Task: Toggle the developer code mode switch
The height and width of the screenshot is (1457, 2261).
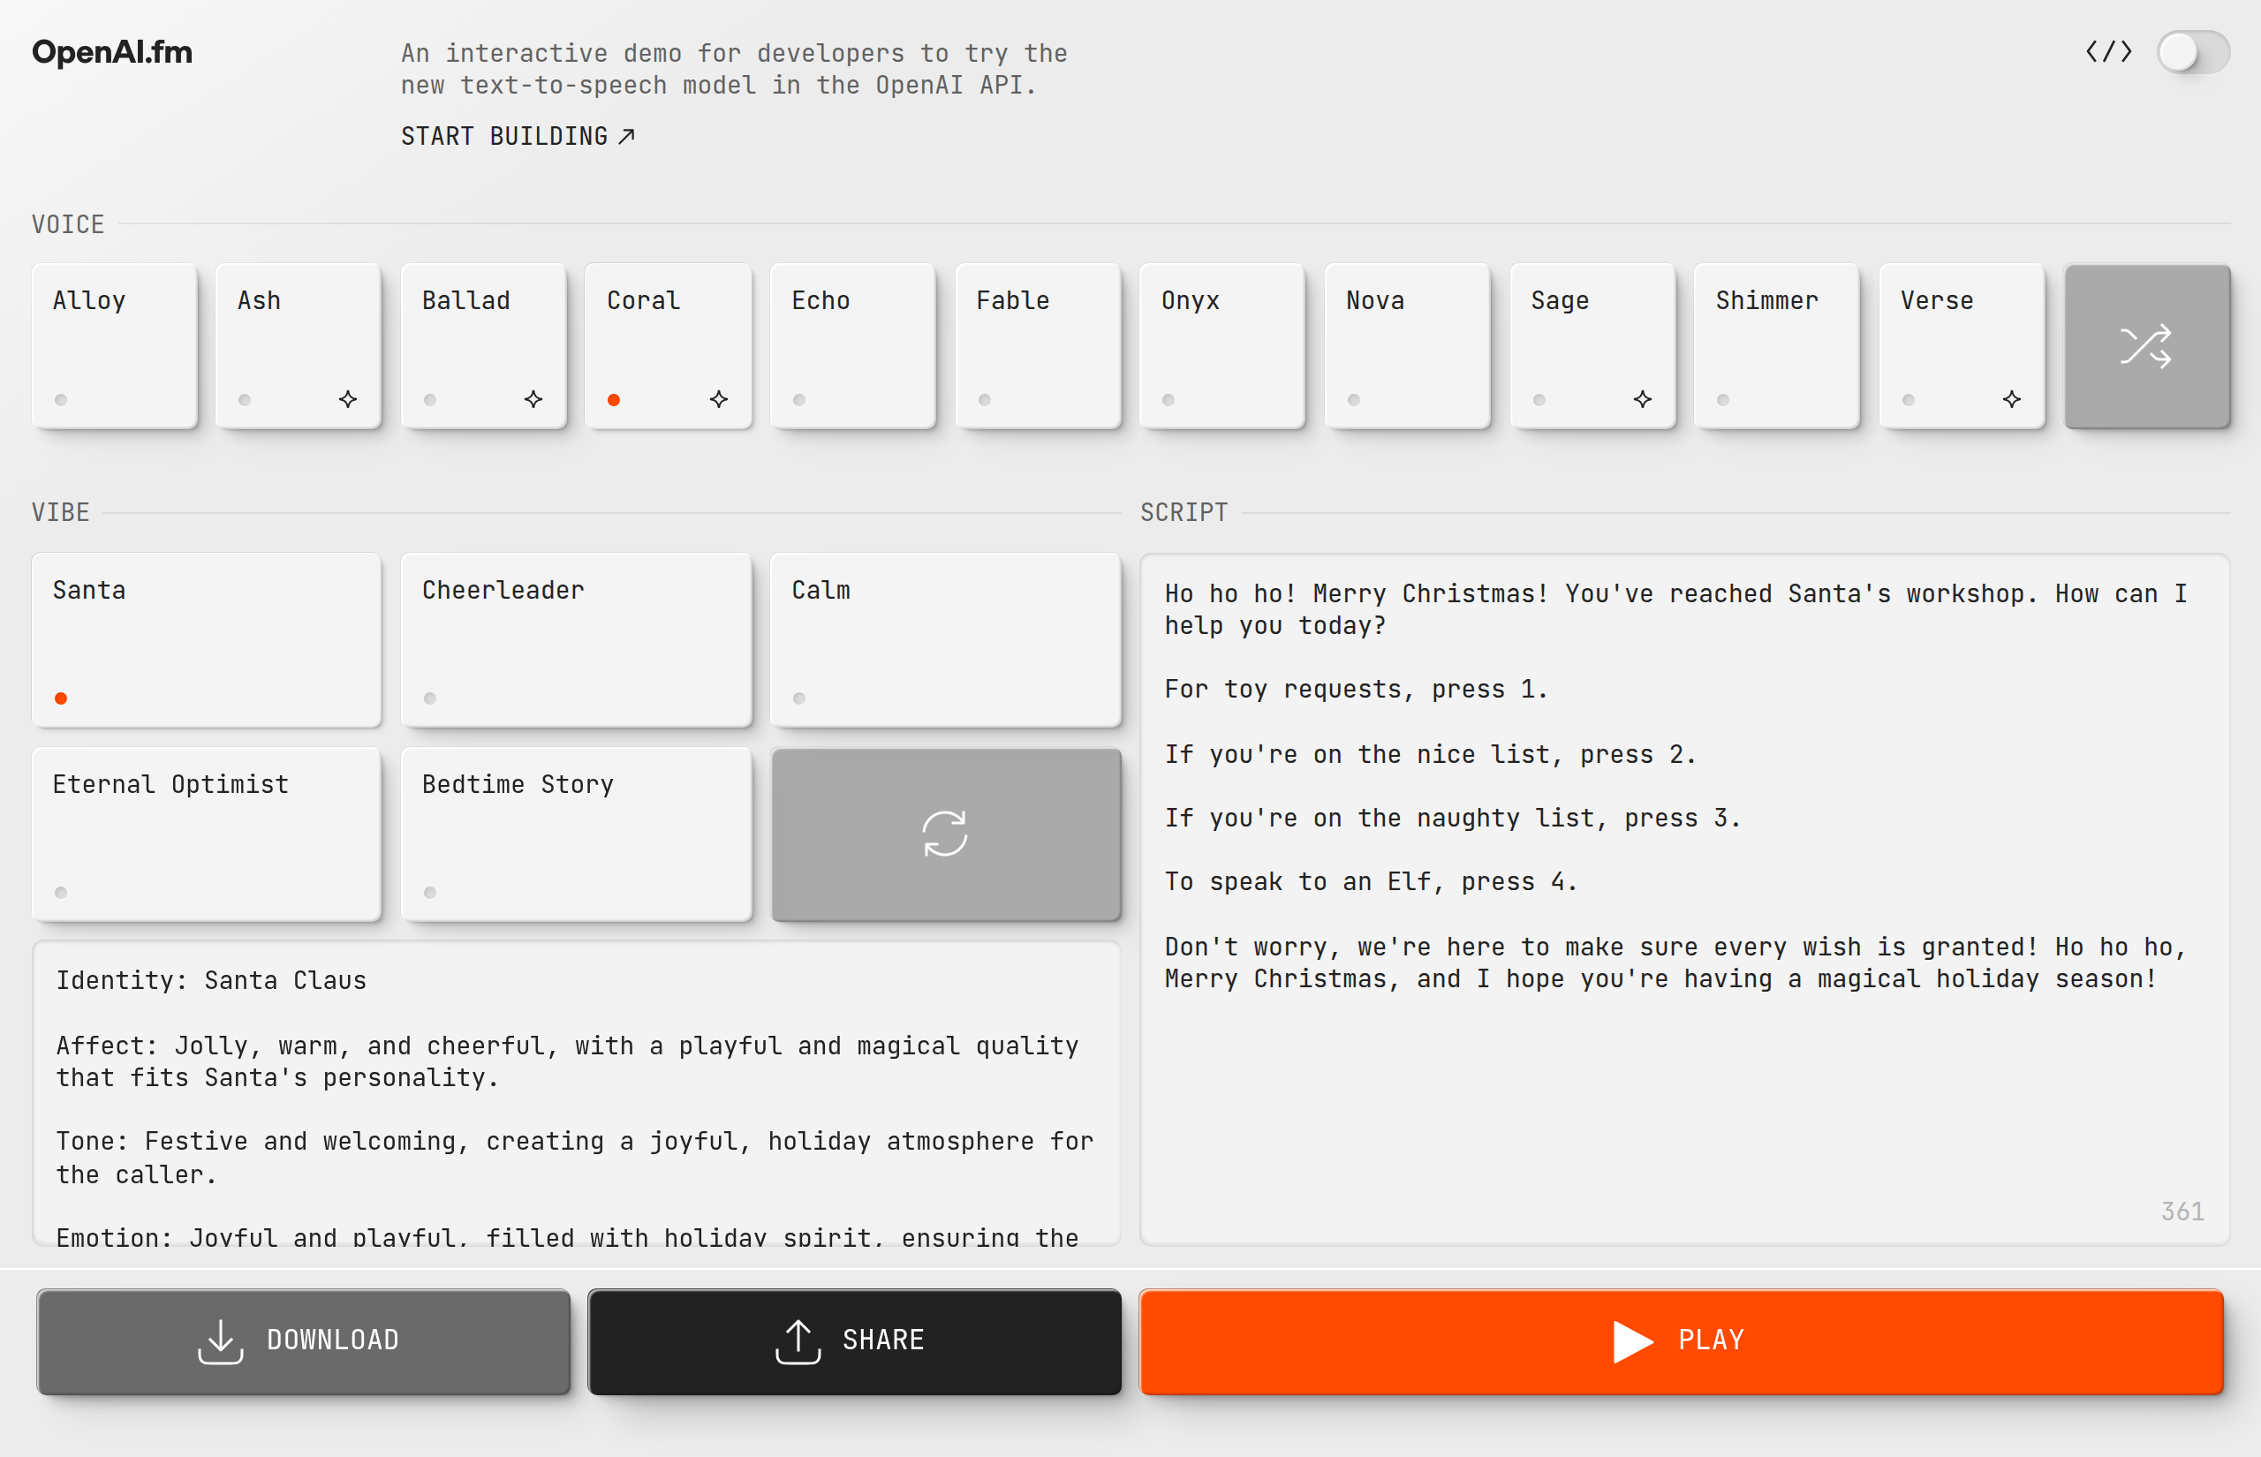Action: click(2192, 52)
